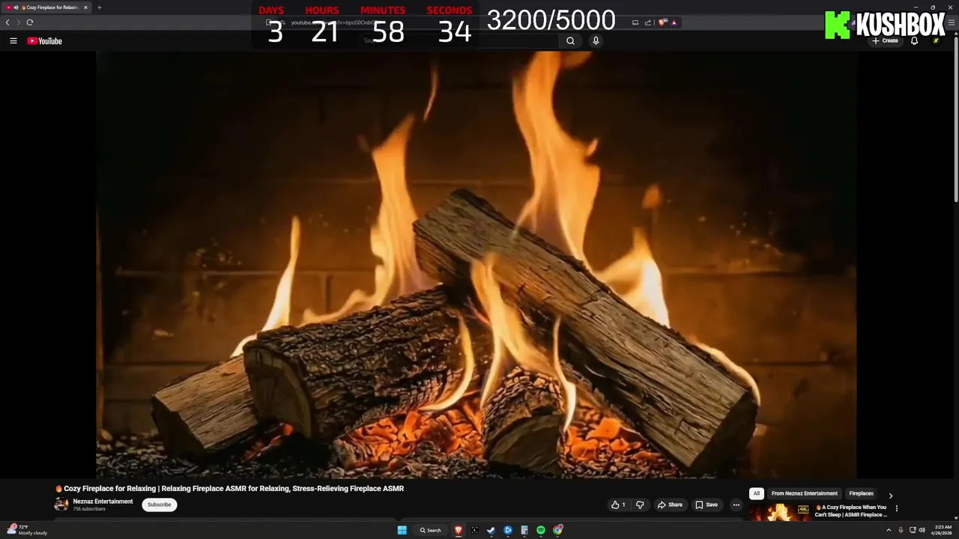Image resolution: width=959 pixels, height=539 pixels.
Task: Open A Cozy Fireplace When You Can't Sleep title
Action: click(x=851, y=511)
